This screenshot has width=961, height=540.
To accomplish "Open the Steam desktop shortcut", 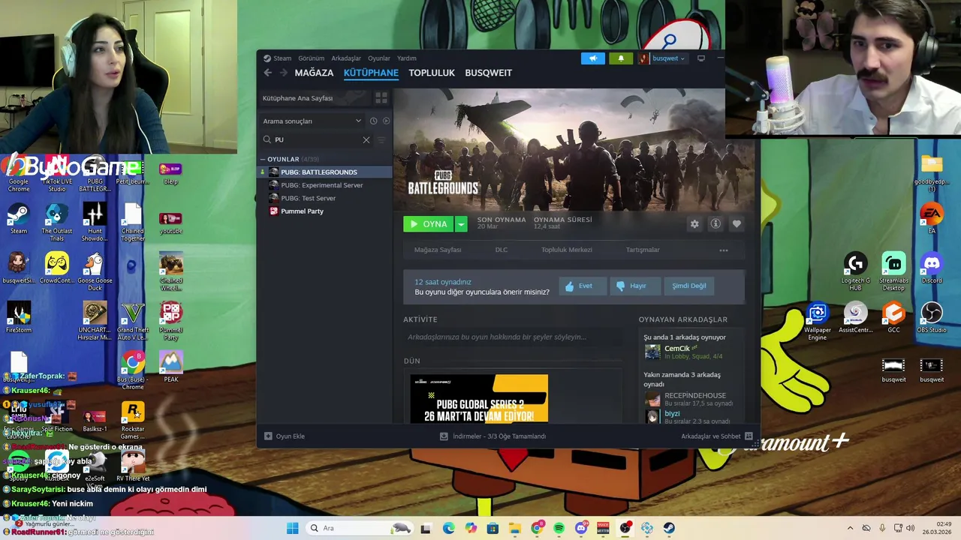I will coord(19,219).
